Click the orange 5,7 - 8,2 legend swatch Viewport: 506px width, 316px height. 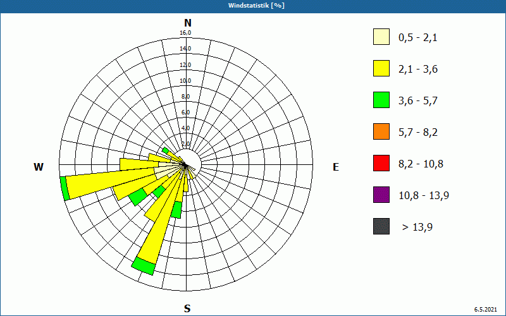tap(381, 131)
